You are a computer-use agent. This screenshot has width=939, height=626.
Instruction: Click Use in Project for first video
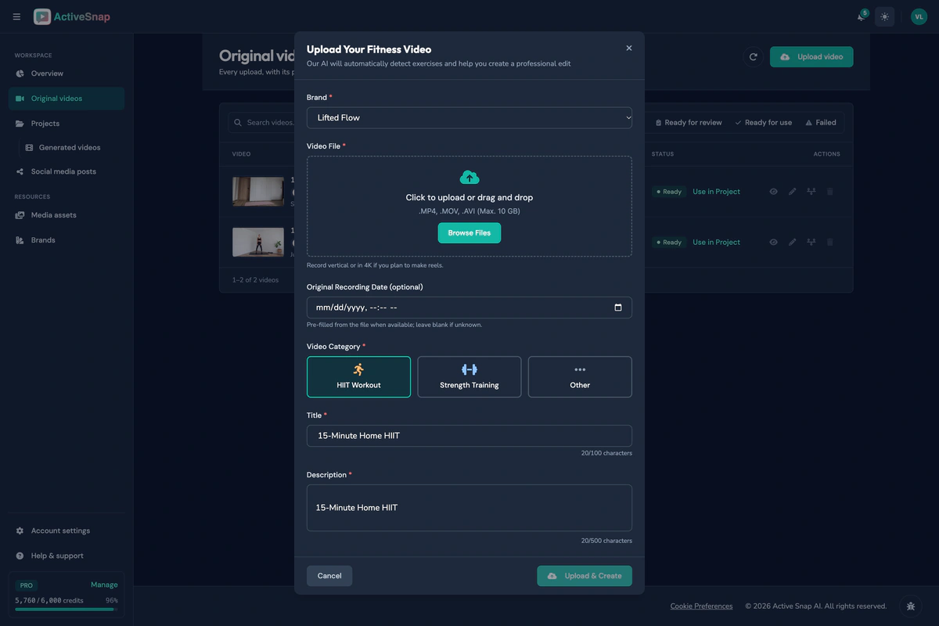pos(716,192)
